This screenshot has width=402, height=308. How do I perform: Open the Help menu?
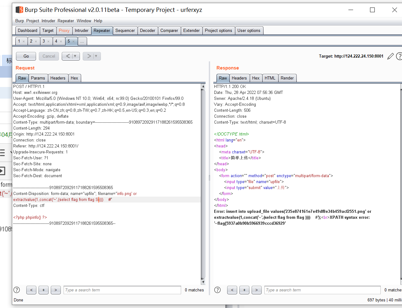98,21
